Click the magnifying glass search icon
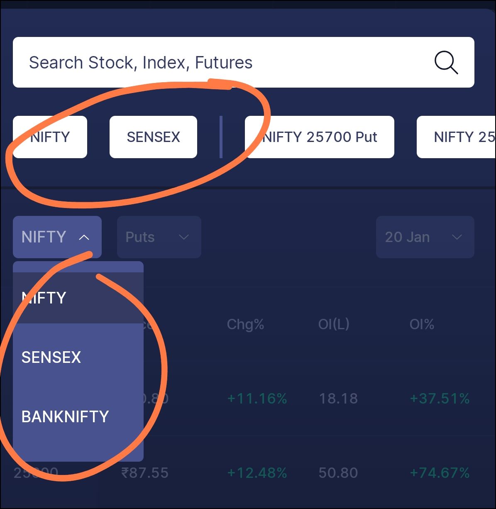The image size is (496, 509). tap(446, 63)
